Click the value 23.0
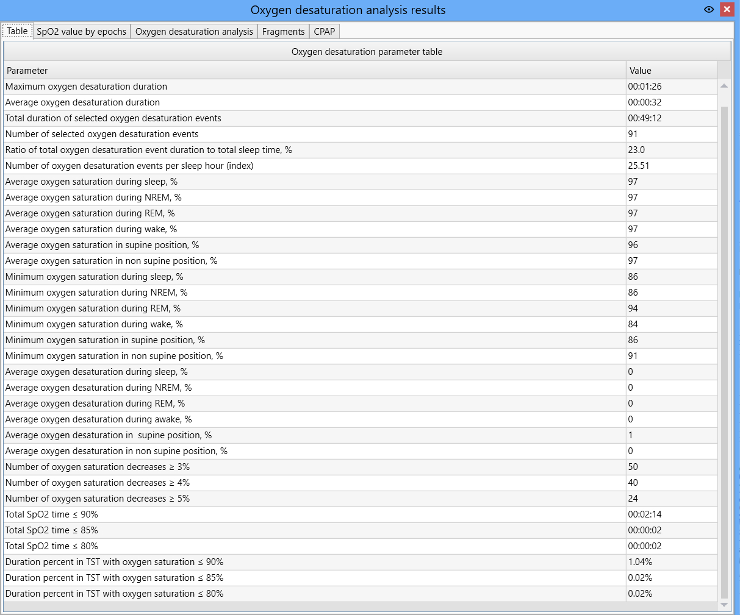This screenshot has height=615, width=740. 636,150
